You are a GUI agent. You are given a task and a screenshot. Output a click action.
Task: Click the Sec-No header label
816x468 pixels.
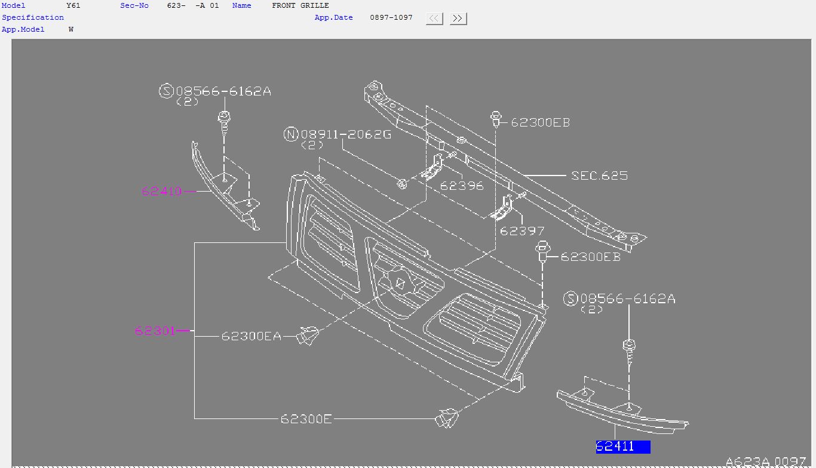coord(134,5)
